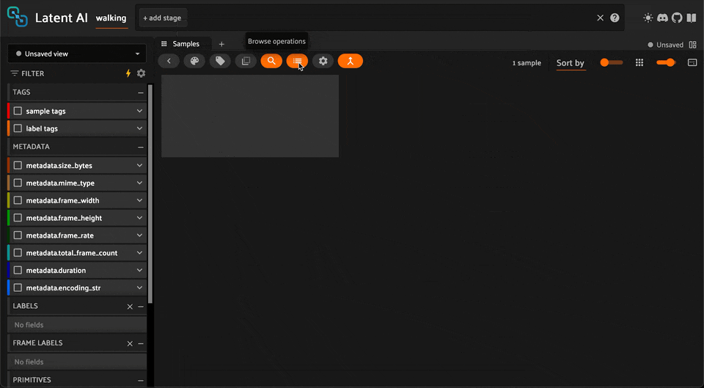The height and width of the screenshot is (388, 704).
Task: Open the single sample thumbnail
Action: (250, 116)
